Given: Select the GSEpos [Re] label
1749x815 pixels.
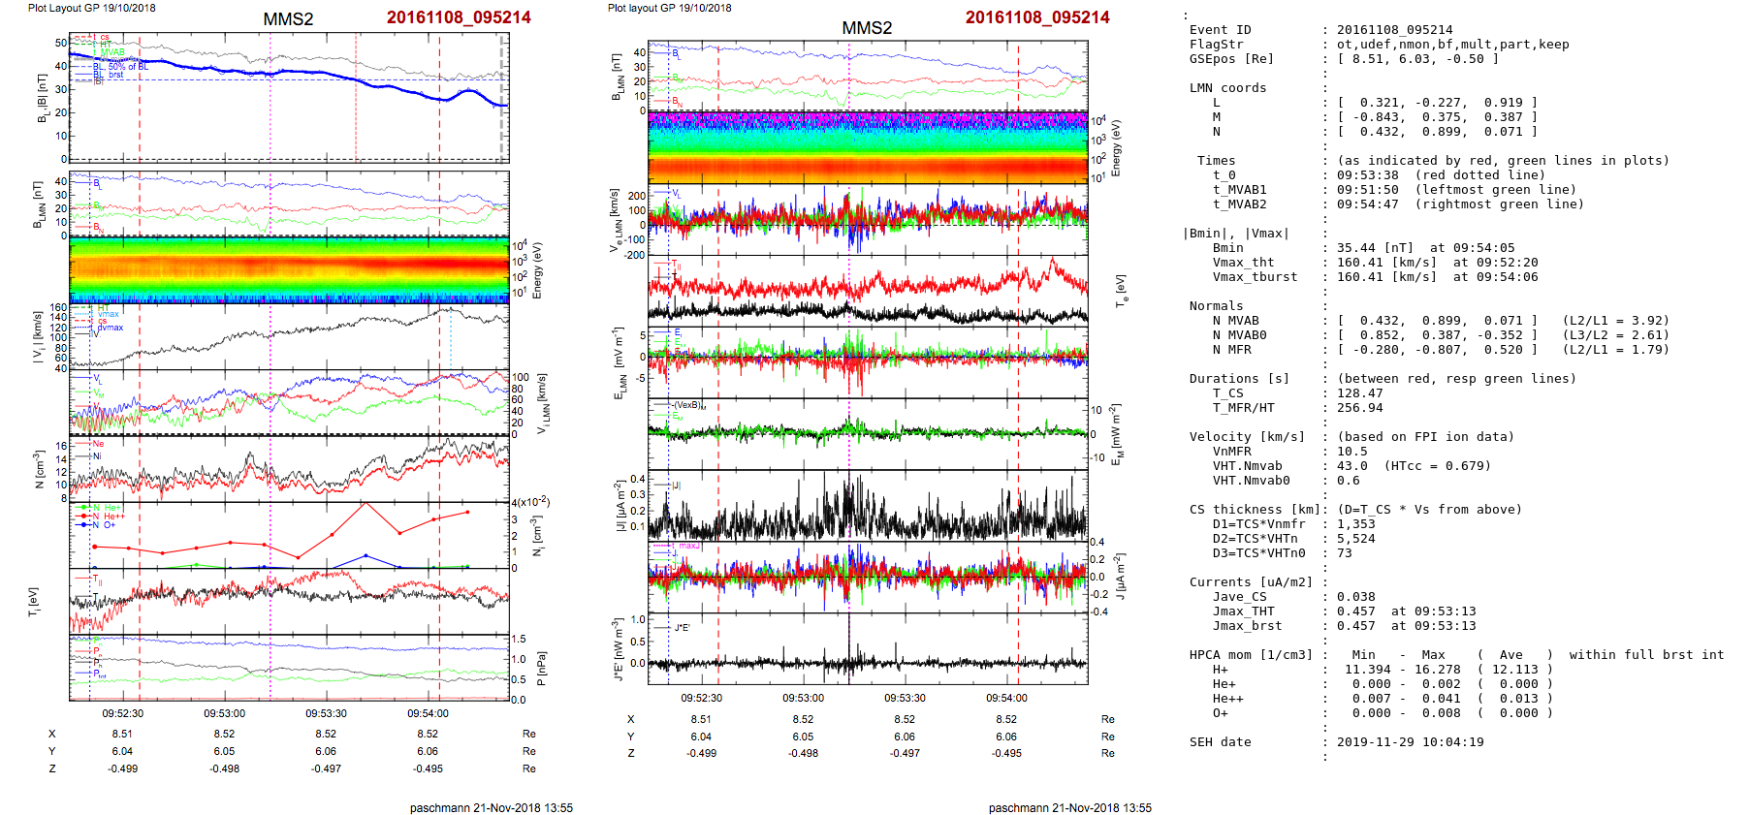Looking at the screenshot, I should 1231,59.
